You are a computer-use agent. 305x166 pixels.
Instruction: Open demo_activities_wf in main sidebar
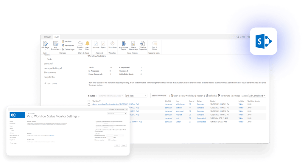tap(53, 68)
